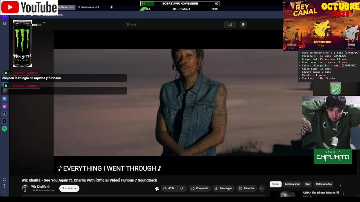The height and width of the screenshot is (202, 360).
Task: Switch to the Wiz Khalifa browser tab
Action: (x=66, y=7)
